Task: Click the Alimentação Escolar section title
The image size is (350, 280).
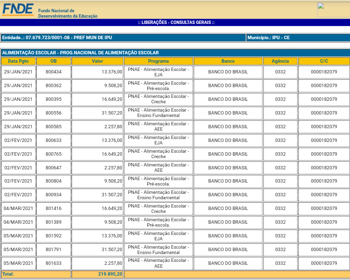Action: 80,53
